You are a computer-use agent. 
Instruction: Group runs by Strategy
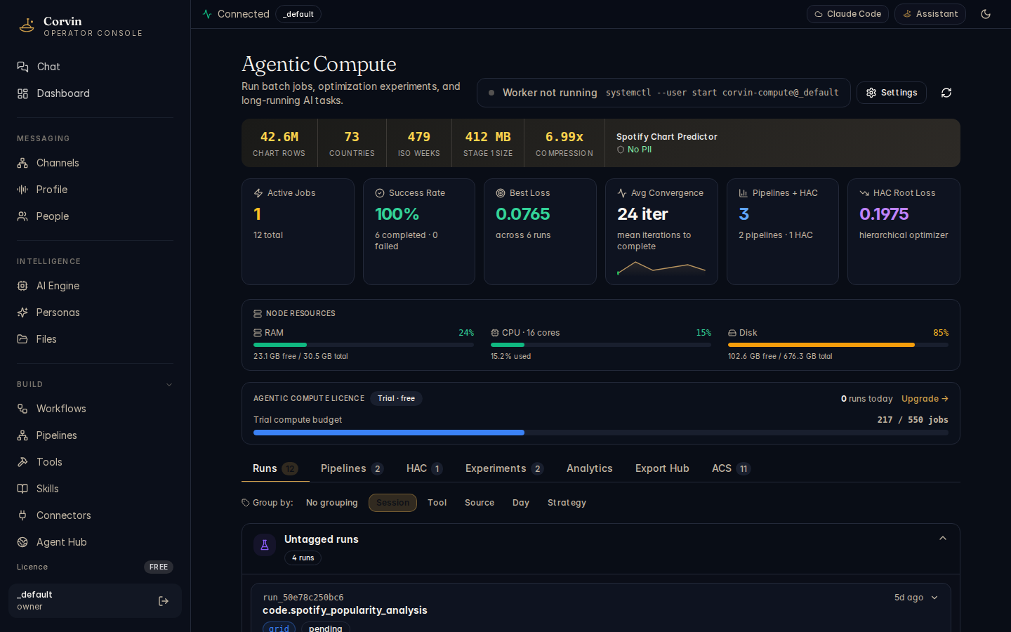(567, 503)
